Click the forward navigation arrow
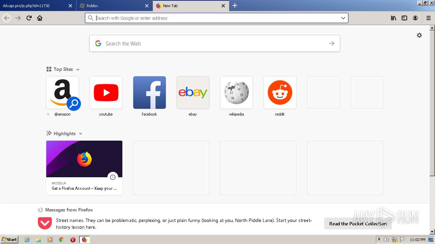Viewport: 435px width, 244px height. tap(18, 18)
